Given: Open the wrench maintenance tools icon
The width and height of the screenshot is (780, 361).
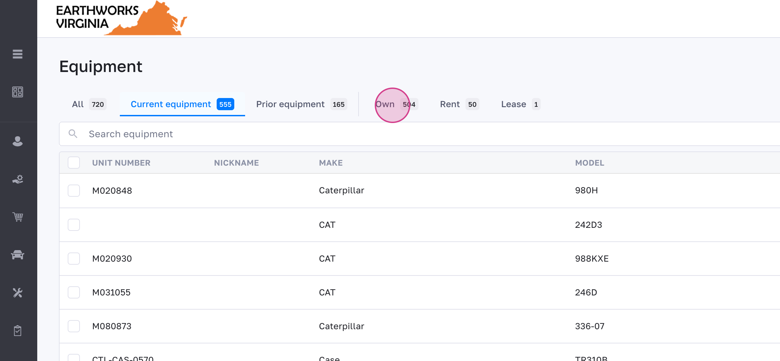Looking at the screenshot, I should pos(18,293).
